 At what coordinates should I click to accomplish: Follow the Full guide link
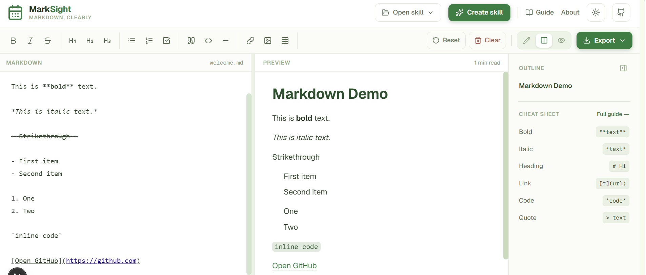(x=613, y=114)
